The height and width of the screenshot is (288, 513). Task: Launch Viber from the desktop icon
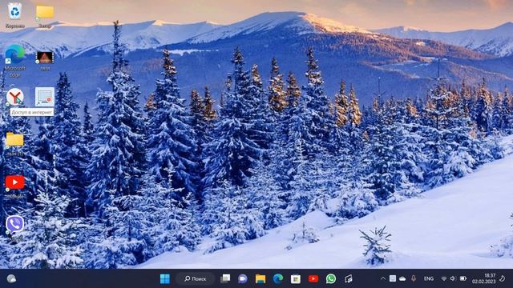click(14, 224)
